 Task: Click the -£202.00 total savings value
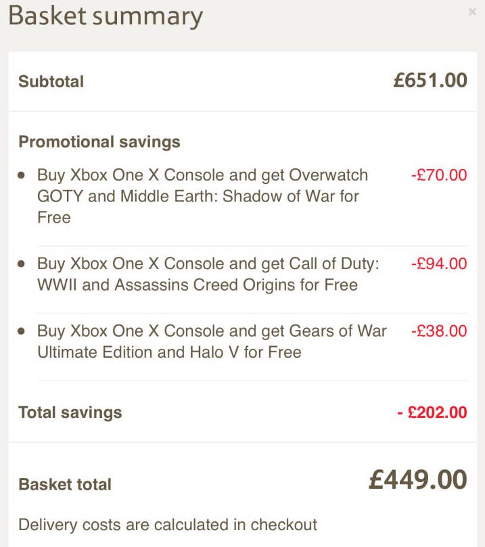(x=432, y=412)
